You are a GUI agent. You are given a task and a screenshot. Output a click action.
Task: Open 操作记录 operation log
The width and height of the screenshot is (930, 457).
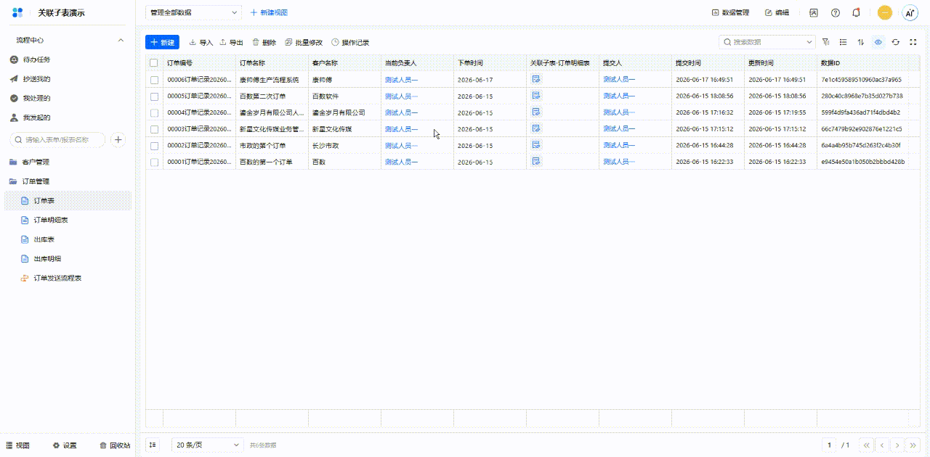(x=350, y=42)
